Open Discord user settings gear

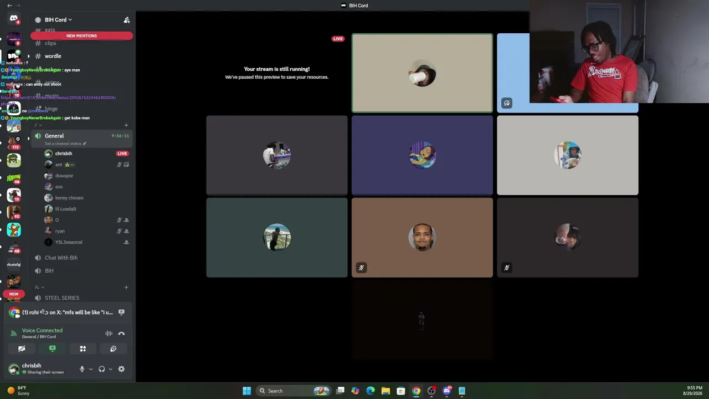pos(121,369)
